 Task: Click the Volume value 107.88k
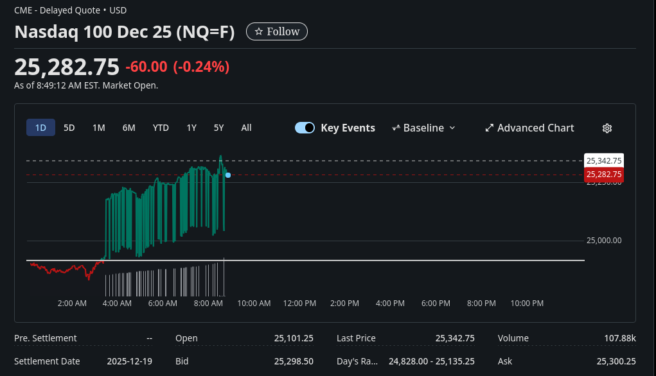pyautogui.click(x=620, y=338)
